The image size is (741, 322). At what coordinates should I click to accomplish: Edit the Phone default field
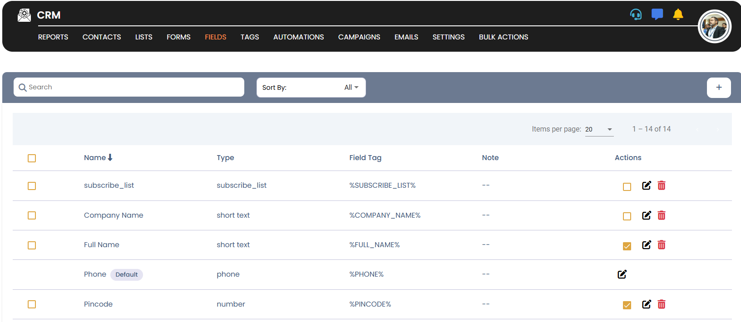(622, 274)
